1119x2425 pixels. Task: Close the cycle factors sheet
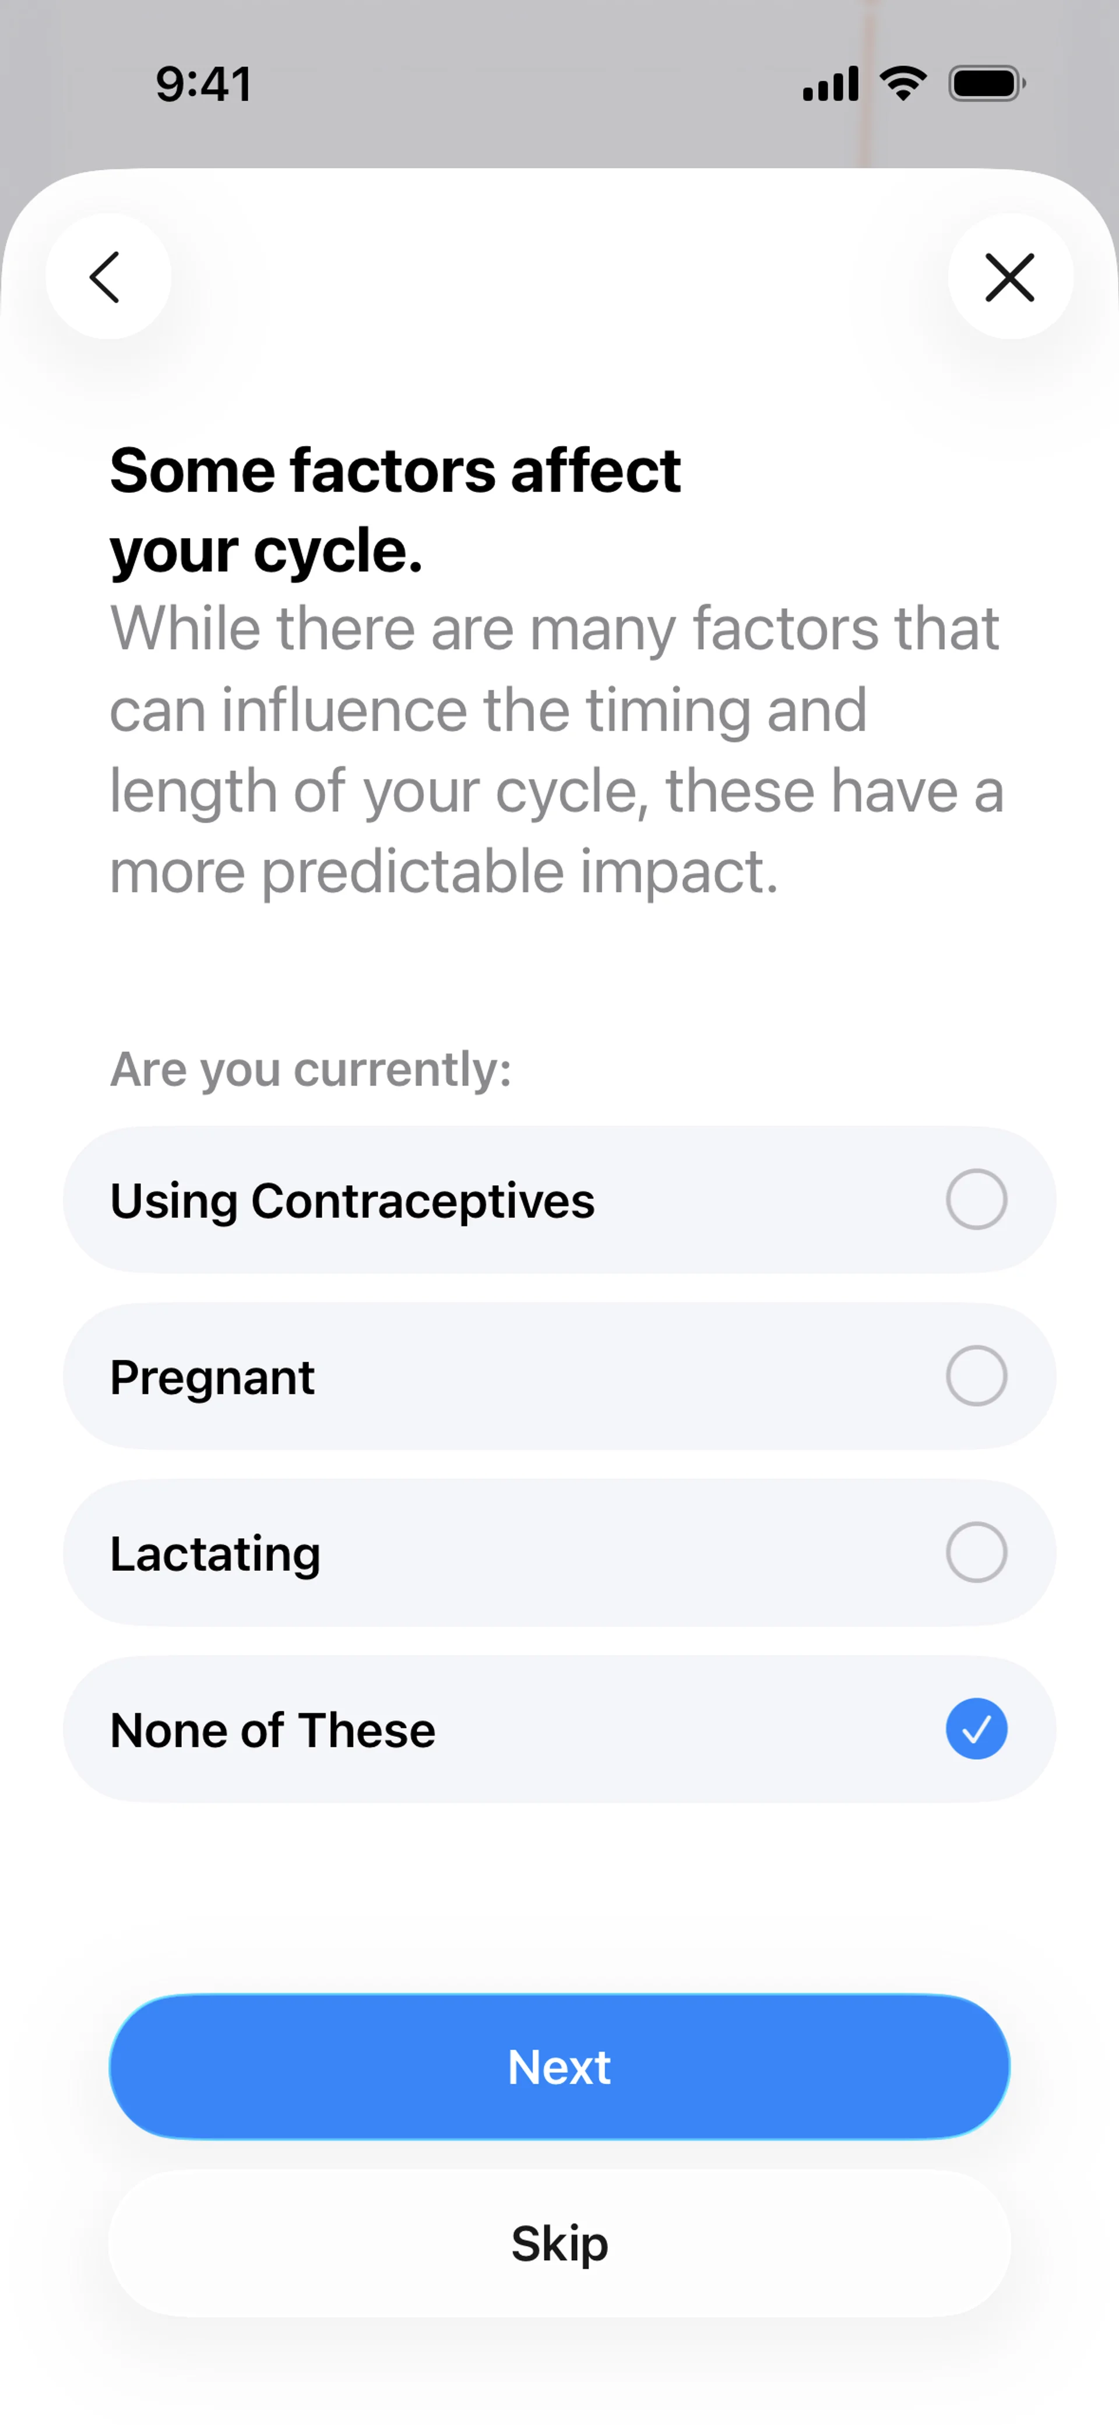pyautogui.click(x=1010, y=277)
